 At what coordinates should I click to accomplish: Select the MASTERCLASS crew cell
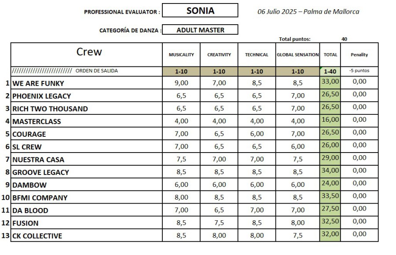point(37,121)
